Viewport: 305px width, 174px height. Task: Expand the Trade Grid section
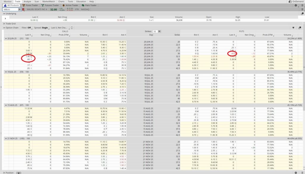click(x=4, y=24)
